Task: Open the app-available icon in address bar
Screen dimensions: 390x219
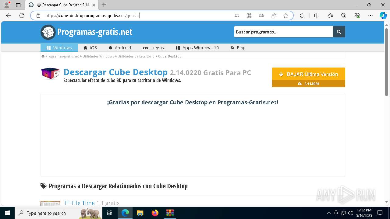Action: (237, 16)
